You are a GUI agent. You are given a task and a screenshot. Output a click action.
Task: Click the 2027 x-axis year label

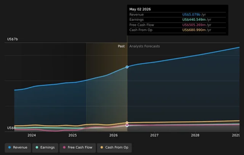coord(154,135)
